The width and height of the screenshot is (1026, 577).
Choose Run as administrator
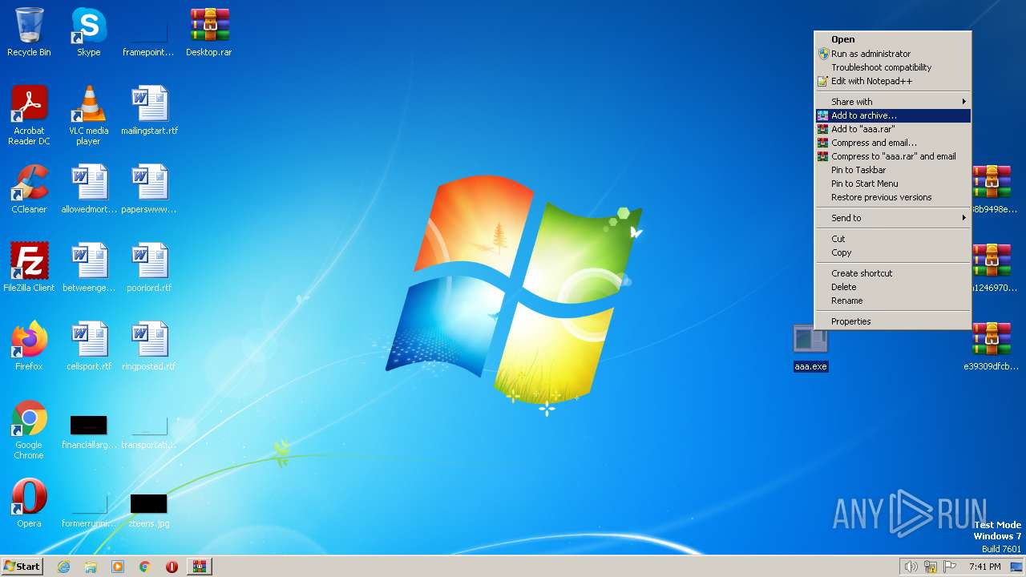(x=893, y=54)
